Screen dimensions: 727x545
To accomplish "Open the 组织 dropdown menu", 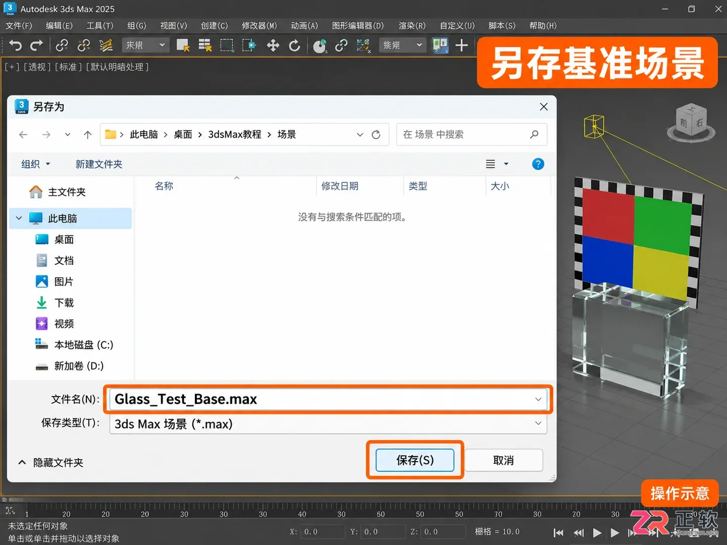I will pyautogui.click(x=36, y=164).
